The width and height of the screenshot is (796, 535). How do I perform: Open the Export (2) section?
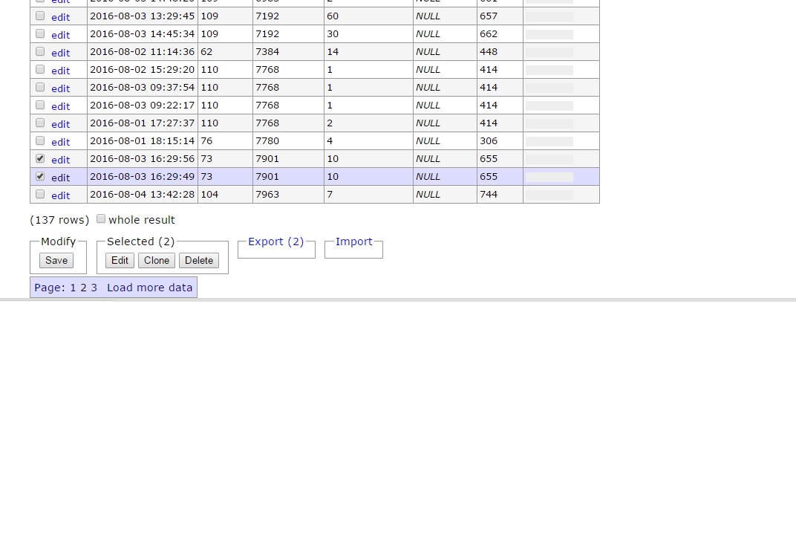(x=275, y=241)
